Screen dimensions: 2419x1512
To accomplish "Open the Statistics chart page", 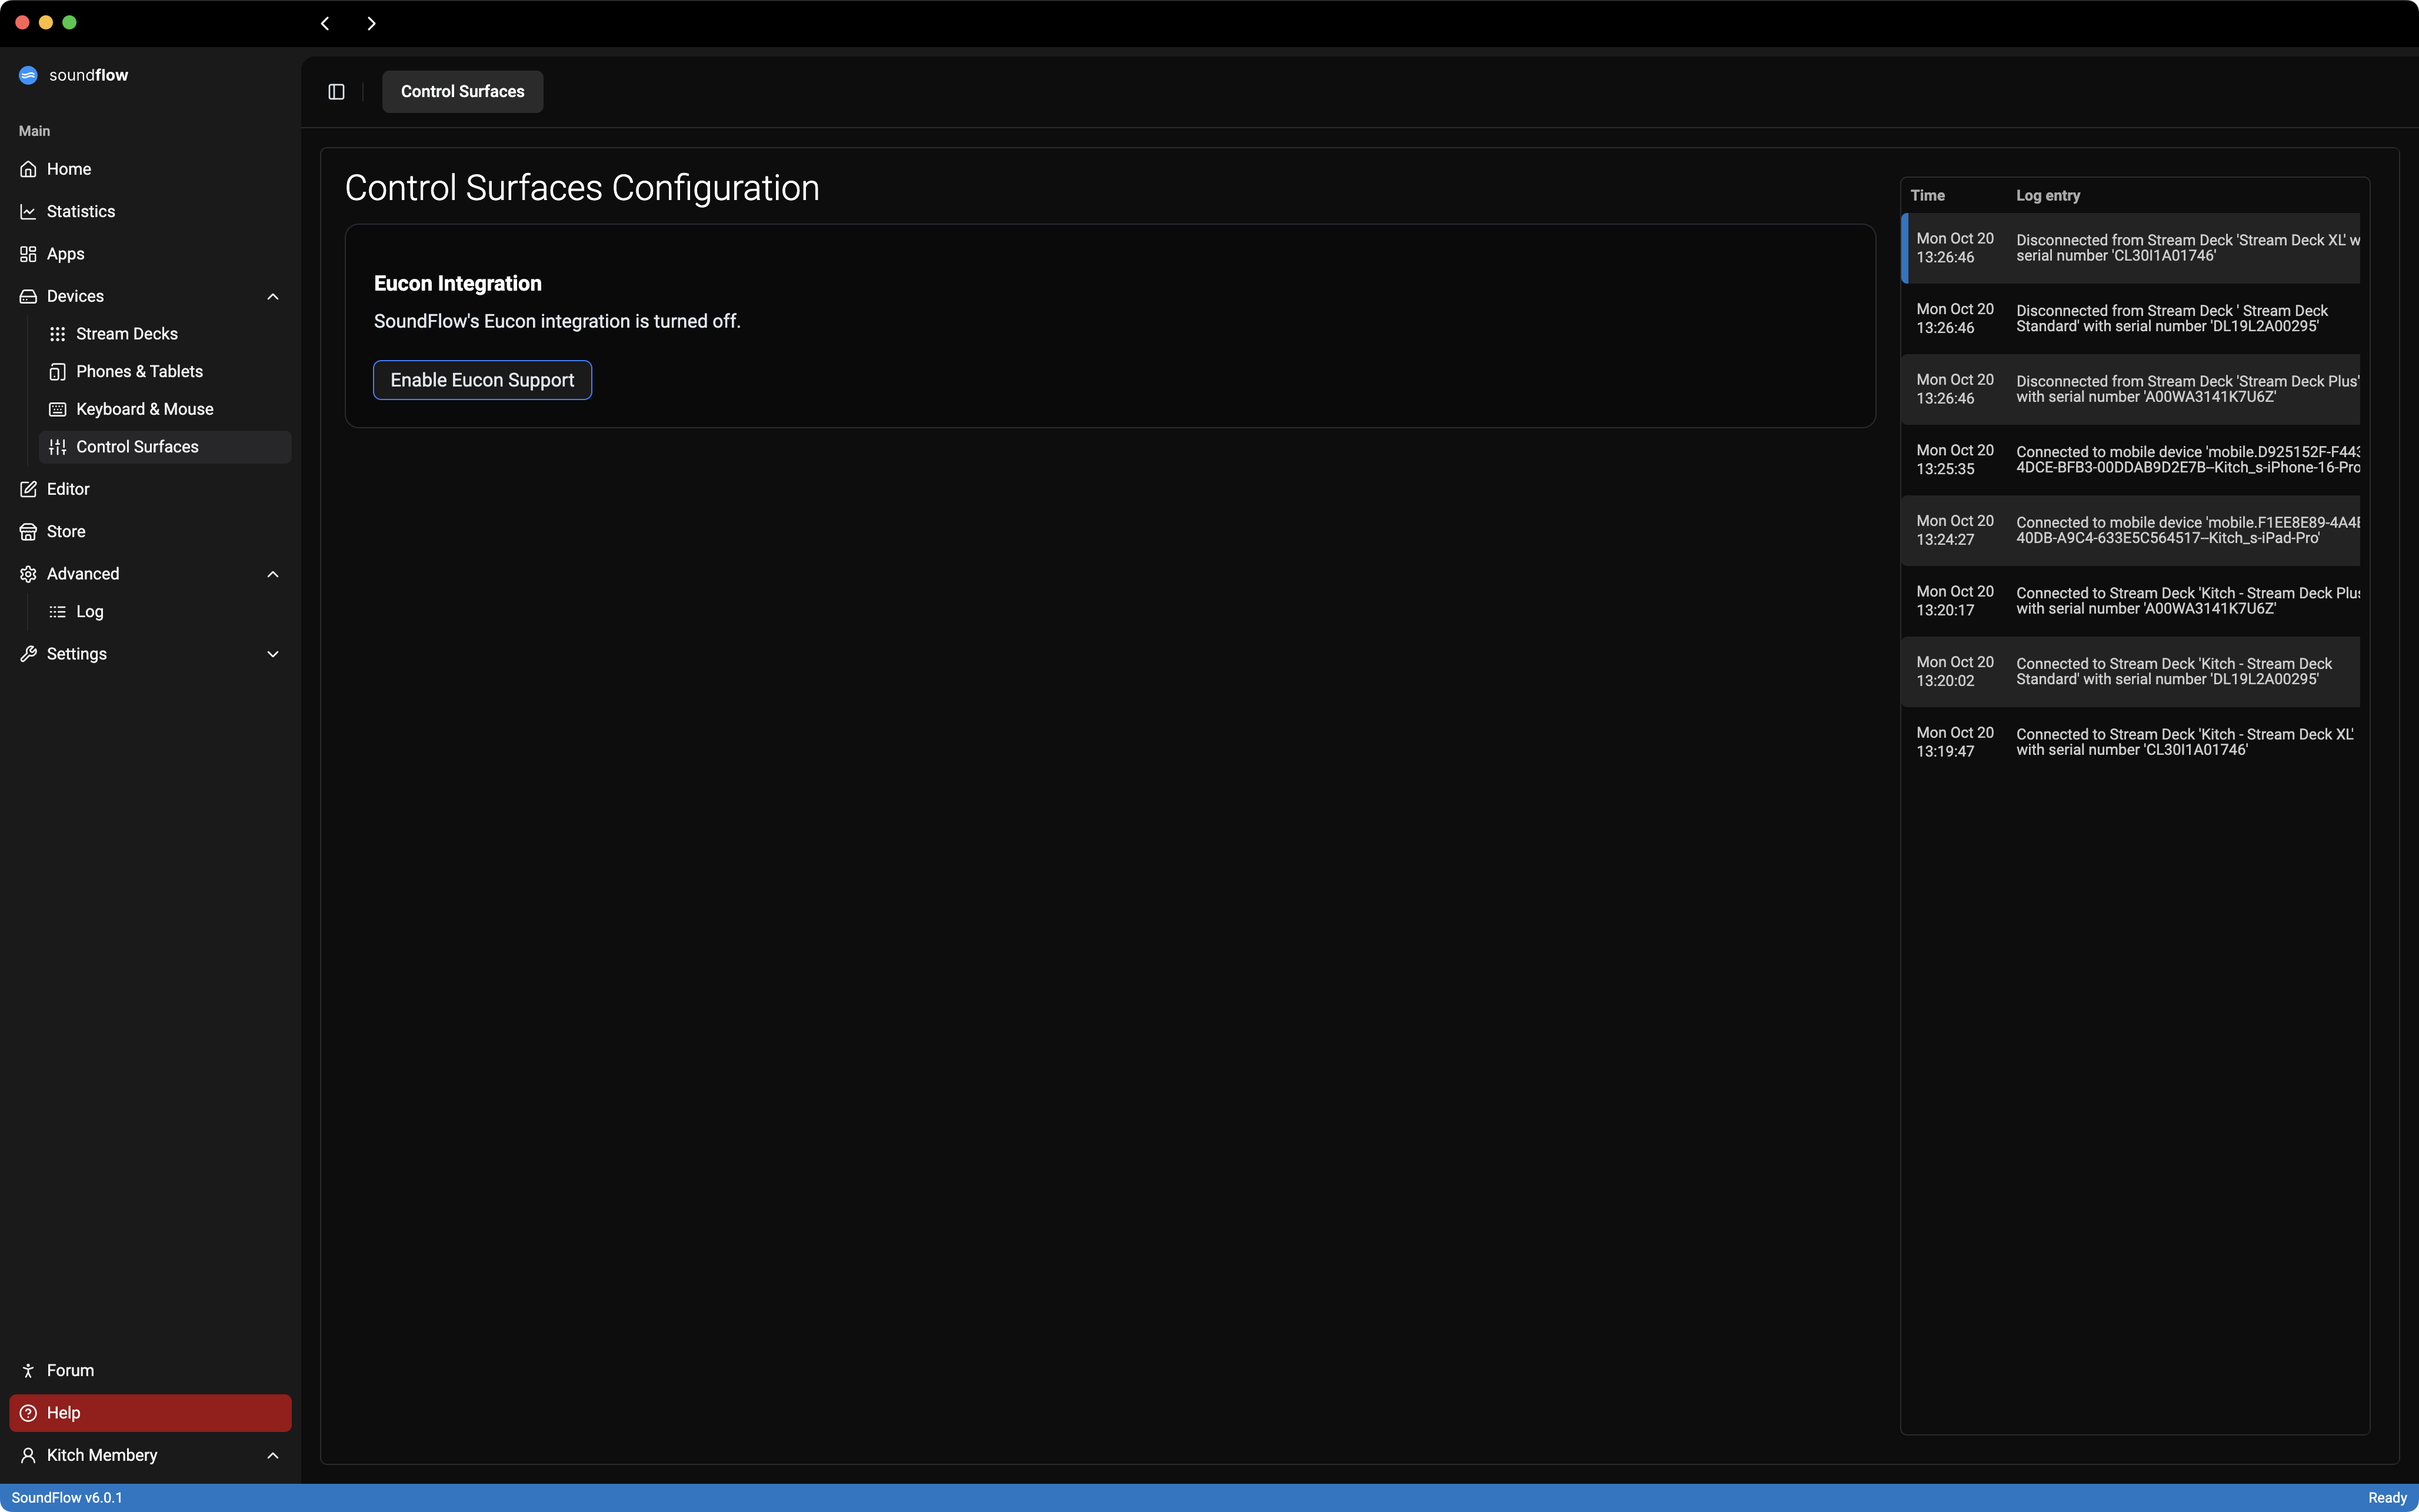I will click(x=80, y=211).
